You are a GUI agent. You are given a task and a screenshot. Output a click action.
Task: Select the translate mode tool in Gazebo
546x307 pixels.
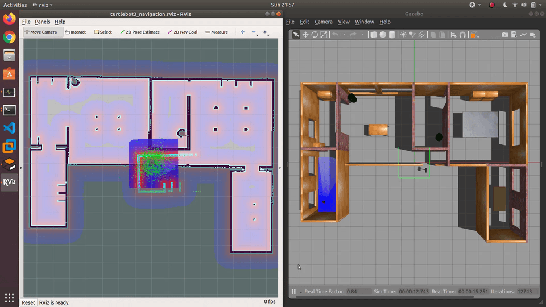pyautogui.click(x=305, y=35)
